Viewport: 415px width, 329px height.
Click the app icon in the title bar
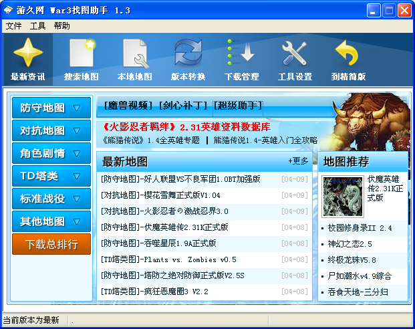[x=8, y=10]
